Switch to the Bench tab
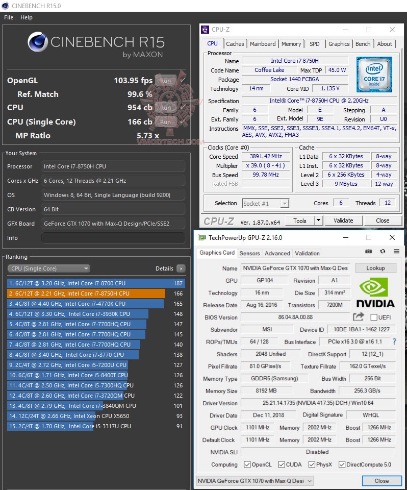This screenshot has width=407, height=490. 363,44
